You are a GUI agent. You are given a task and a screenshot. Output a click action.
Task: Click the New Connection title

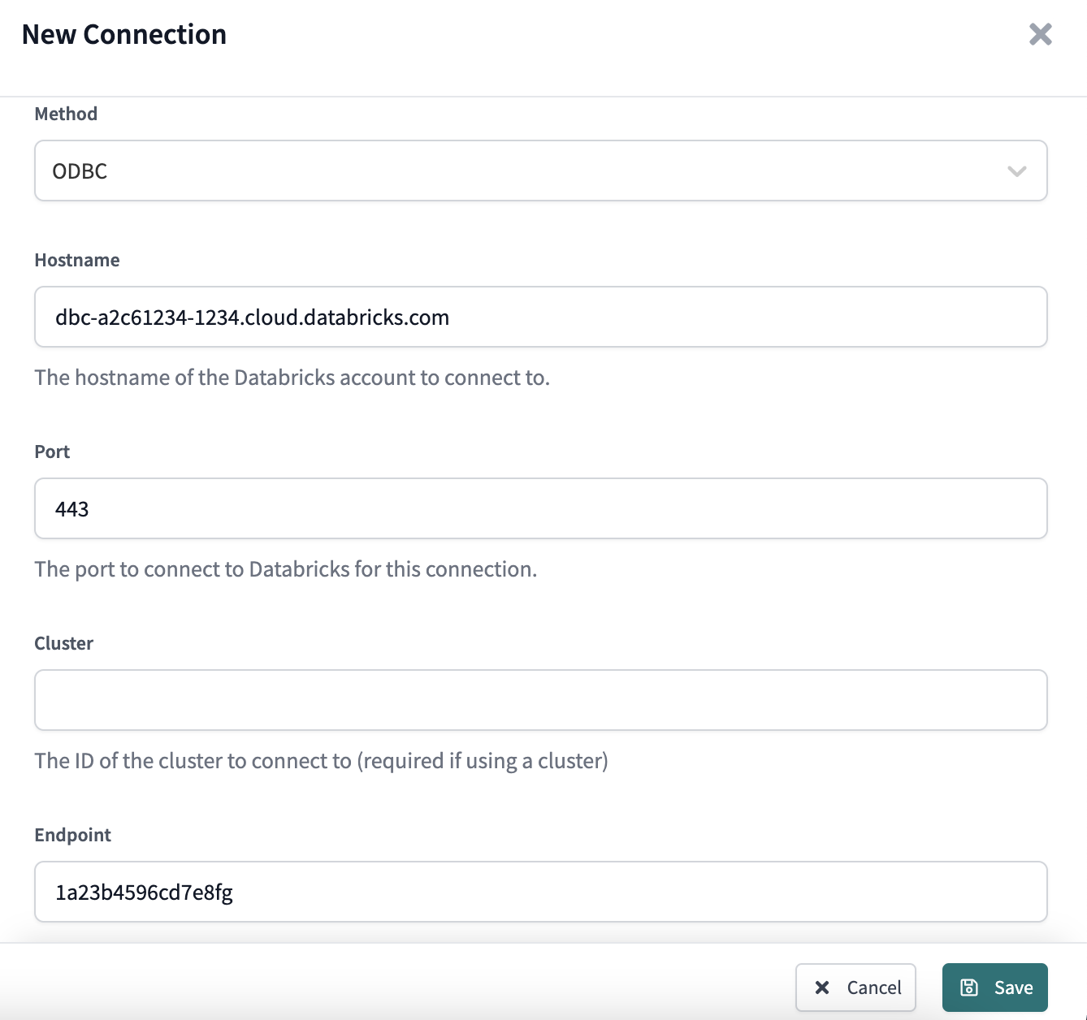click(124, 34)
